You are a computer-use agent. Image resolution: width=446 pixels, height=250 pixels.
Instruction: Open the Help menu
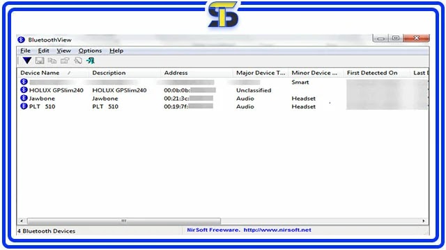point(116,51)
